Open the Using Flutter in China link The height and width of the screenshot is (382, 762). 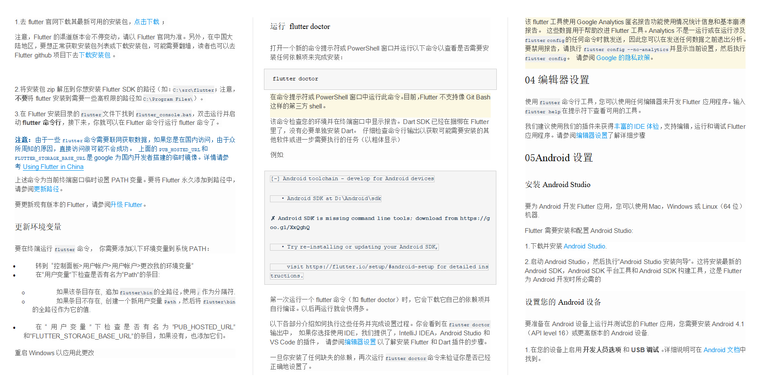coord(53,167)
